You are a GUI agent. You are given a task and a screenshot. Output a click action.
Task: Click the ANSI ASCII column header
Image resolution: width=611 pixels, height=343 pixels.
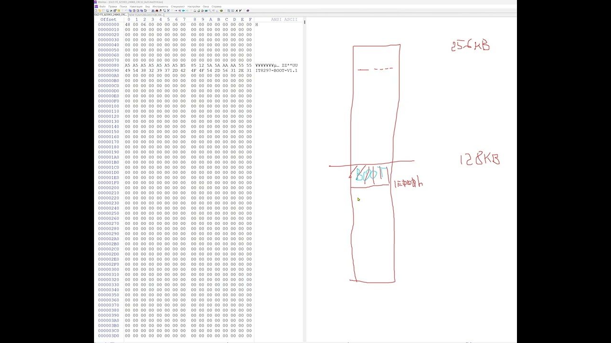tap(284, 20)
